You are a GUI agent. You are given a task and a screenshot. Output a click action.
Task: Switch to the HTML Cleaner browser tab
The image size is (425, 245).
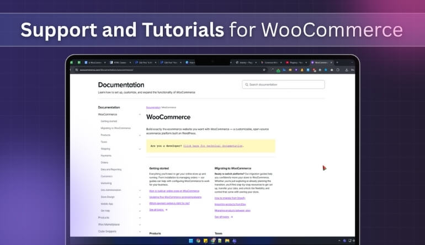click(120, 62)
